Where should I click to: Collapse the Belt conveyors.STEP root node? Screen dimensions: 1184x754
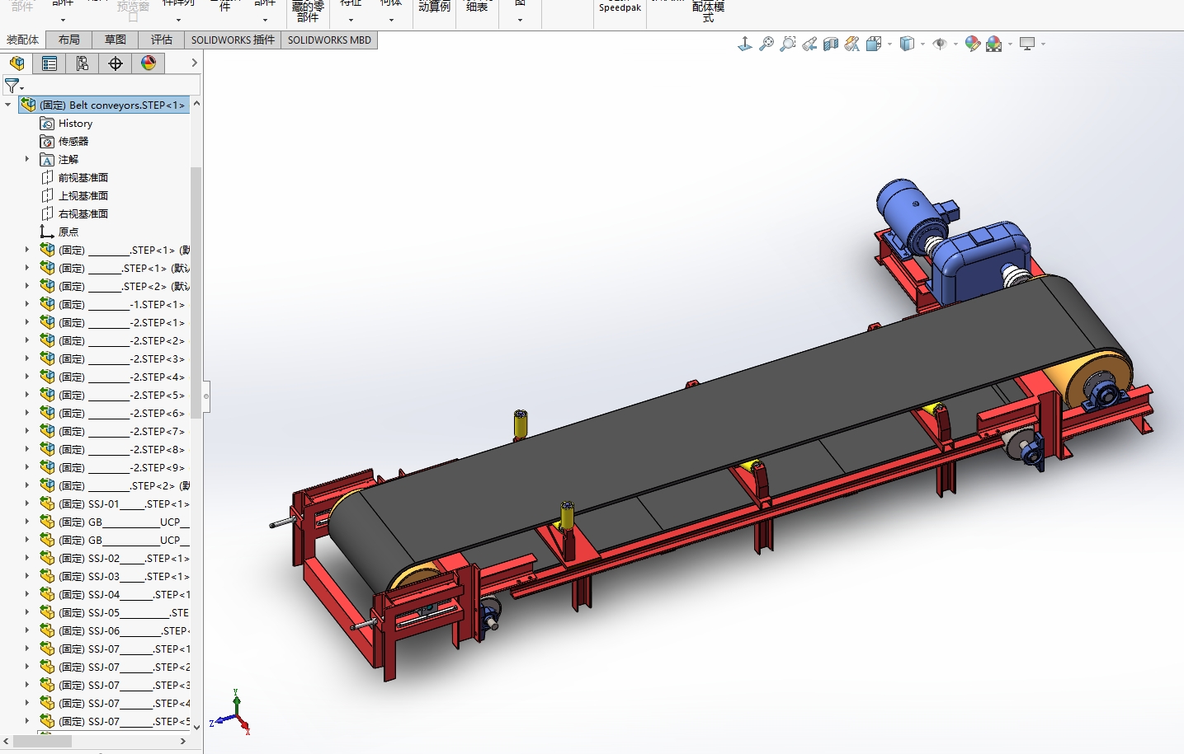click(8, 105)
